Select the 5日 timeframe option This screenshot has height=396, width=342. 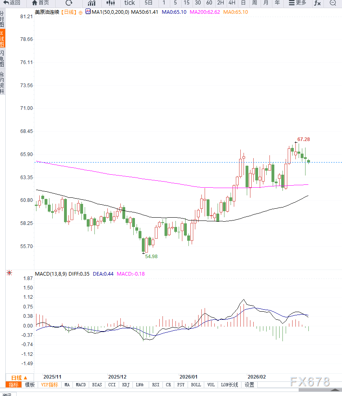149,3
